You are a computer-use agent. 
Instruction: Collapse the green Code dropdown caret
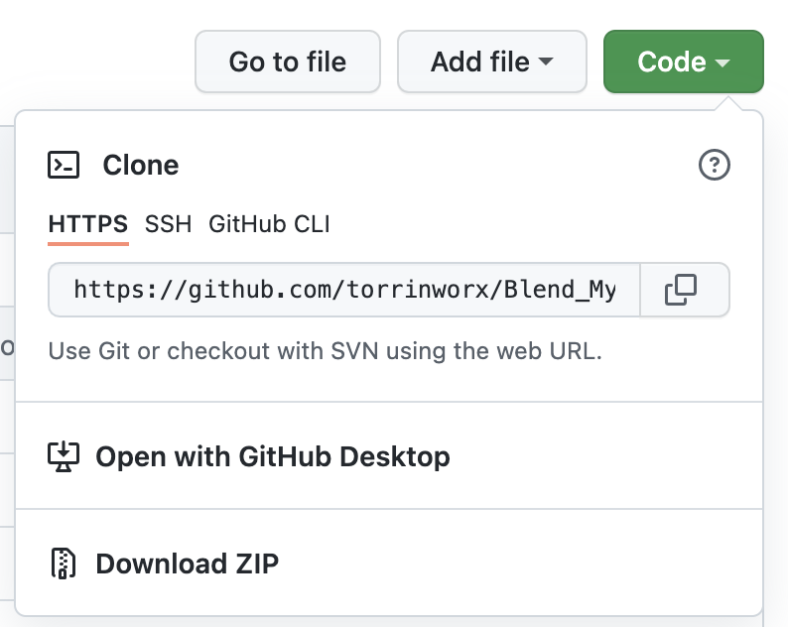tap(722, 63)
